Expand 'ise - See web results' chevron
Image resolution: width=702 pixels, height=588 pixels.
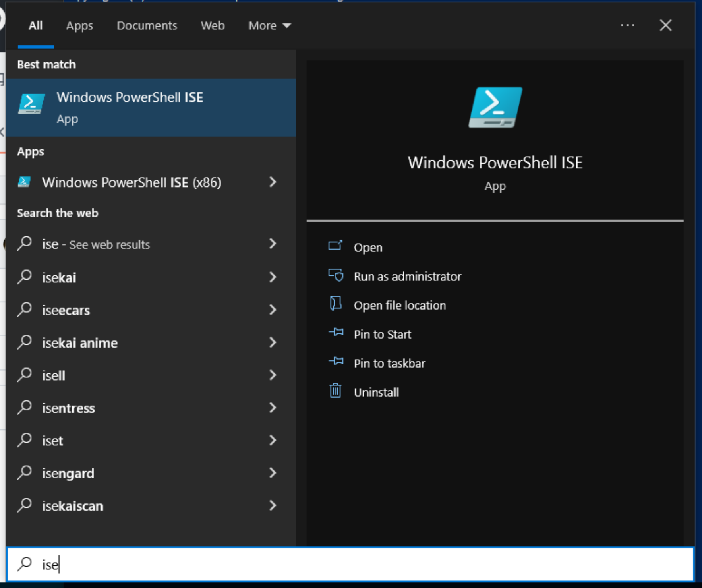tap(273, 243)
